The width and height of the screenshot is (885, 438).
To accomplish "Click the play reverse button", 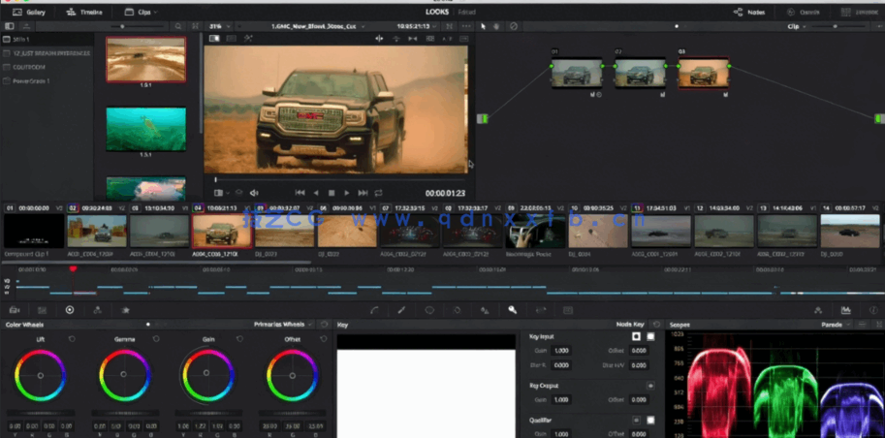I will tap(315, 193).
